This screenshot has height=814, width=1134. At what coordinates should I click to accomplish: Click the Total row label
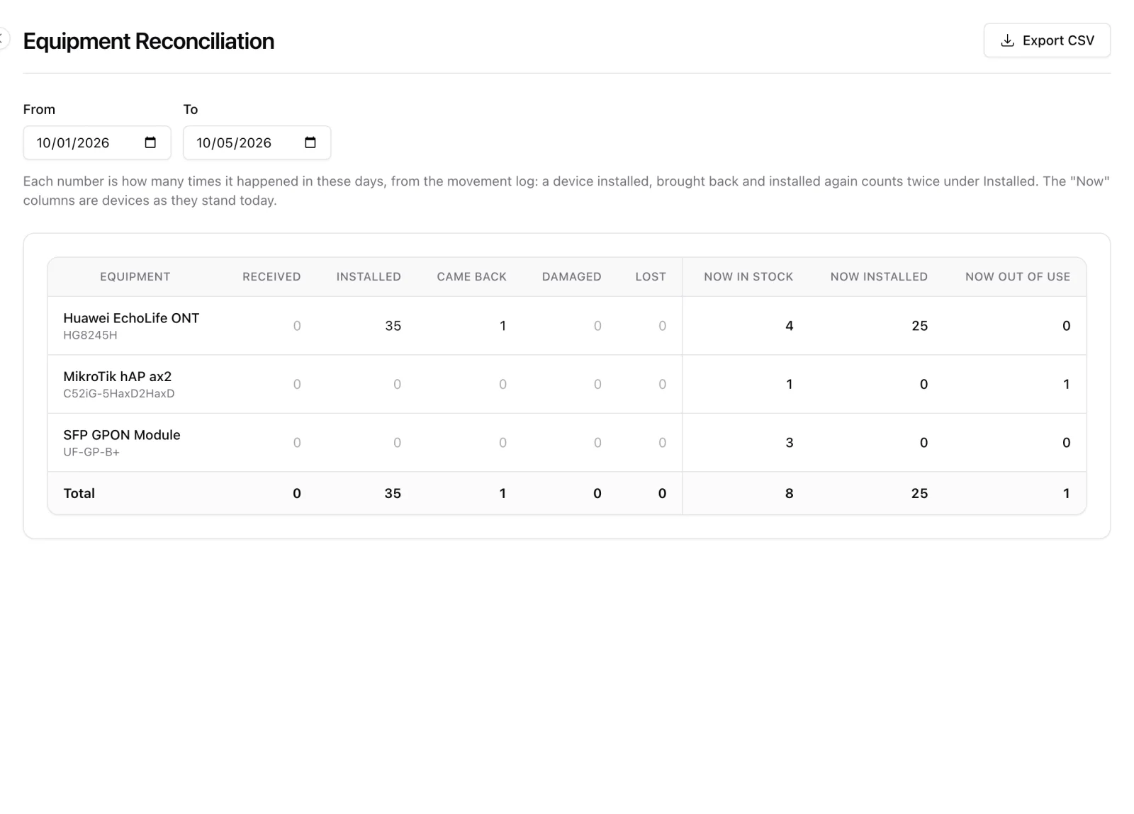pyautogui.click(x=79, y=493)
